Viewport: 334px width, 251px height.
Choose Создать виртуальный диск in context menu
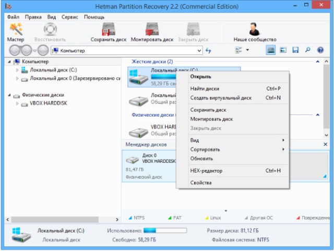click(233, 98)
